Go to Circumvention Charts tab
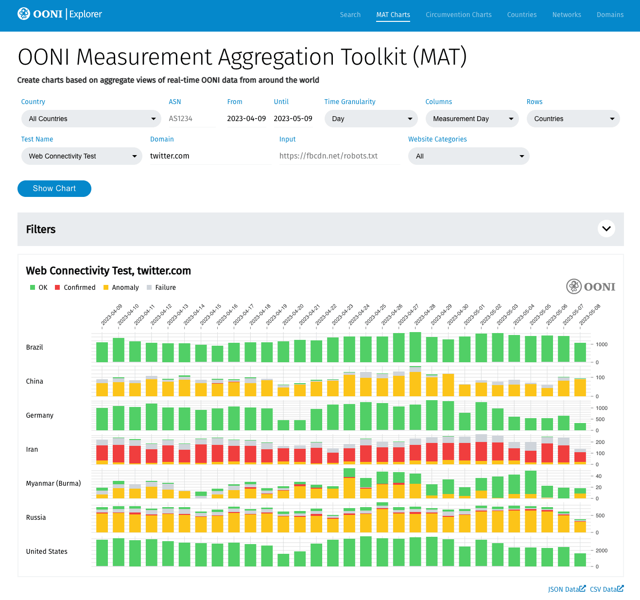Viewport: 640px width, 600px height. point(458,15)
